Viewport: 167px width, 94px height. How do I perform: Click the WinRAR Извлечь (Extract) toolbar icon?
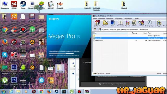105,23
